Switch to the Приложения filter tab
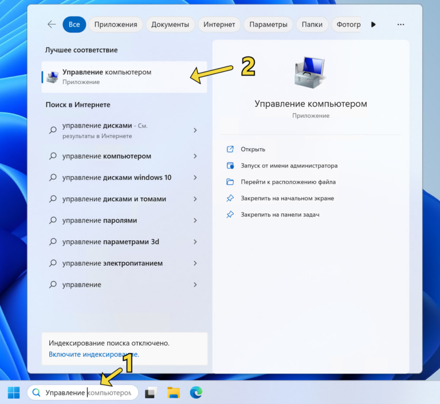This screenshot has width=440, height=404. tap(116, 25)
